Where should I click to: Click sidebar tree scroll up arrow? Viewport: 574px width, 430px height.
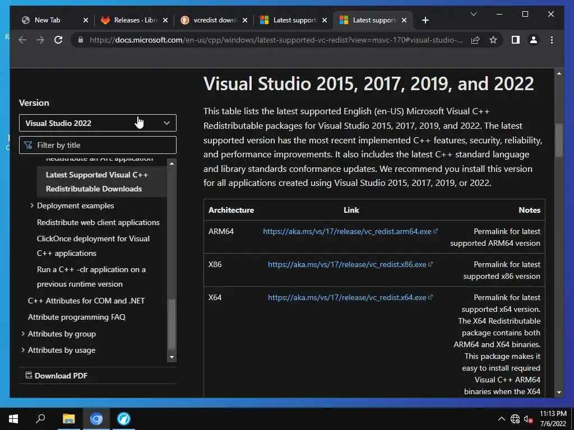click(172, 163)
